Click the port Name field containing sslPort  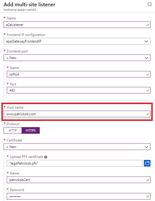(79, 74)
